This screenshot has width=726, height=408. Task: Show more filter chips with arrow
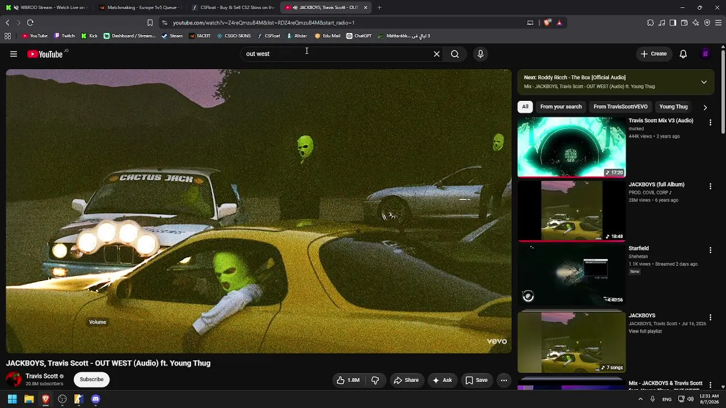pos(705,107)
